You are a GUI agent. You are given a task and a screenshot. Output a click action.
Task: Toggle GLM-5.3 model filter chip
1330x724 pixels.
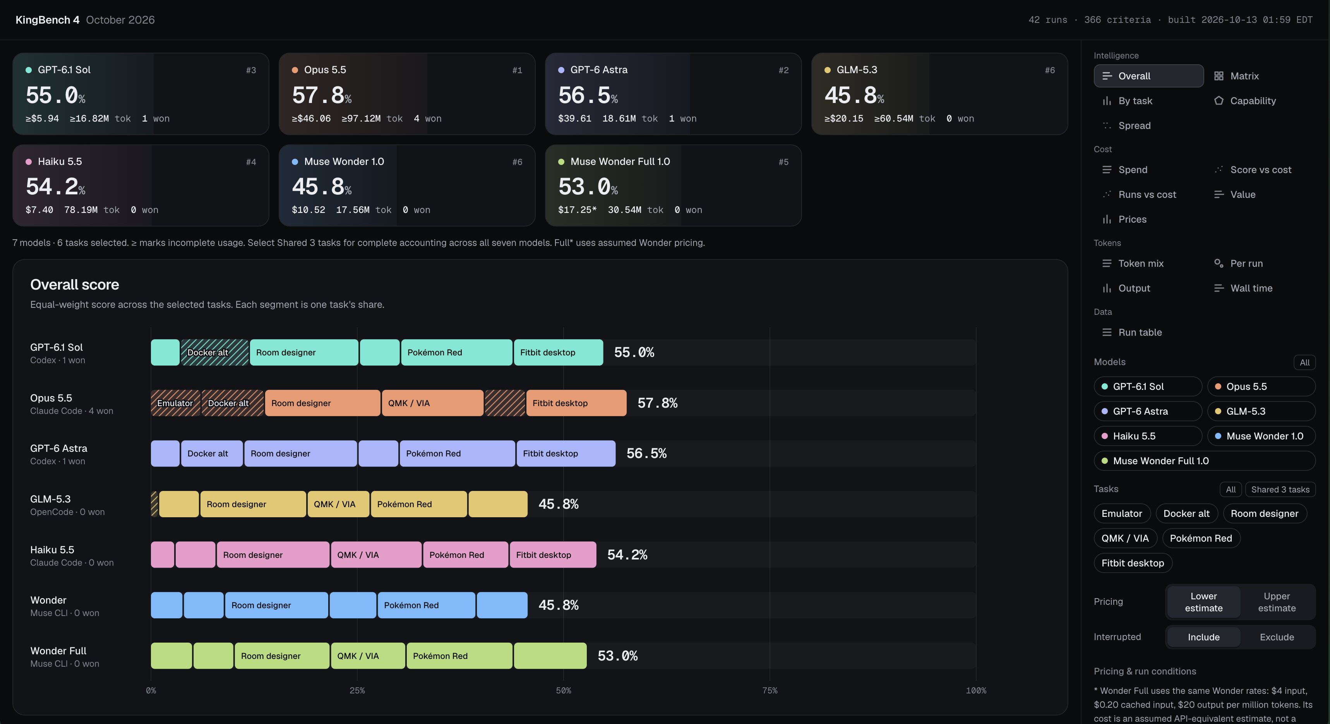(1261, 411)
